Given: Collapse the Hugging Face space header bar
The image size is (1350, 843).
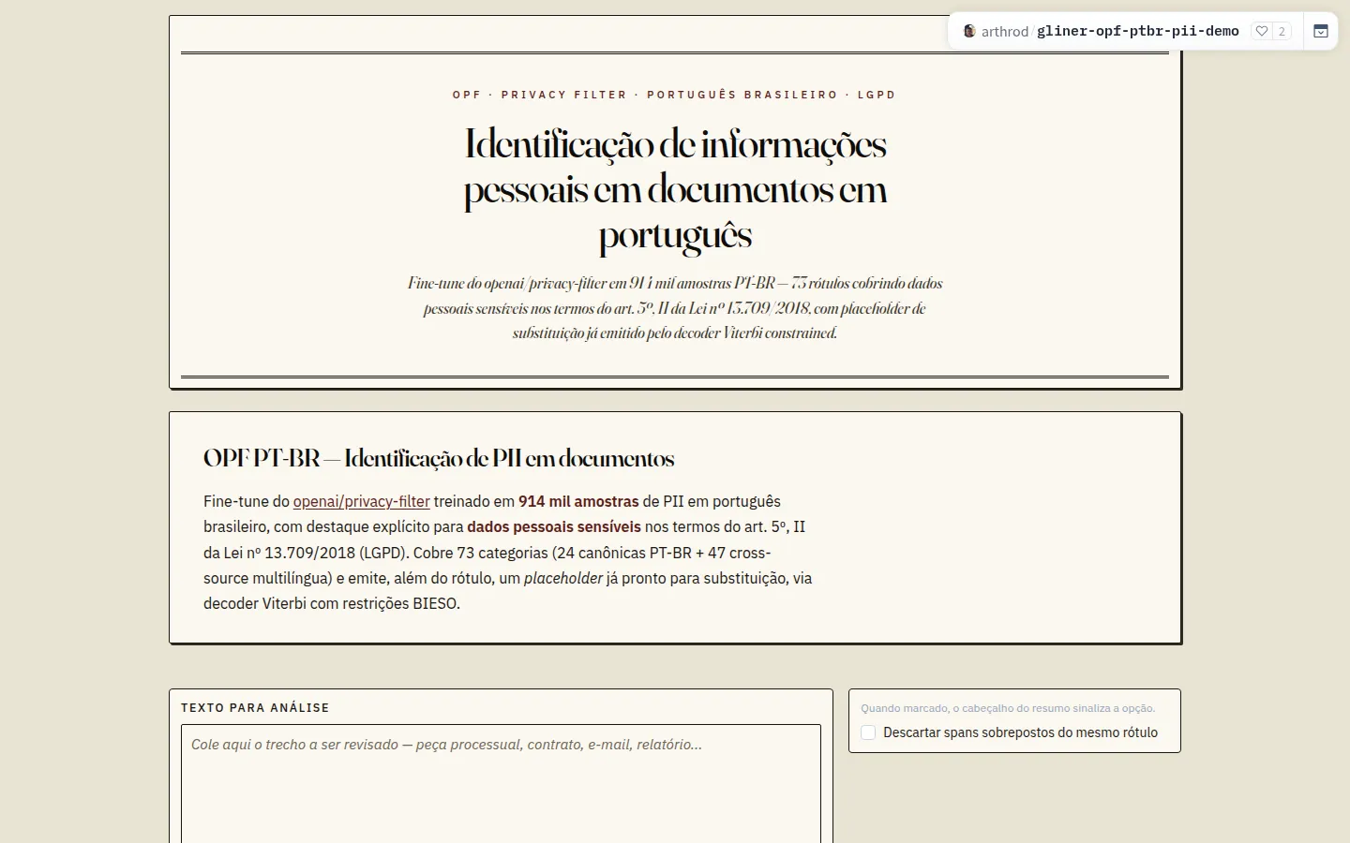Looking at the screenshot, I should 1320,31.
